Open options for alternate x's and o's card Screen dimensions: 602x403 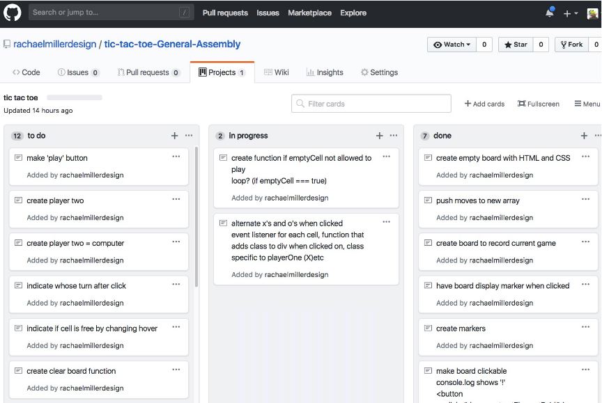[x=387, y=221]
